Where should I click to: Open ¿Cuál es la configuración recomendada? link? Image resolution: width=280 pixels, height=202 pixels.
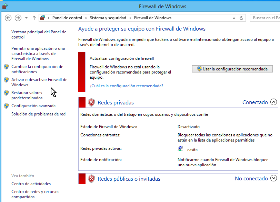pyautogui.click(x=127, y=86)
